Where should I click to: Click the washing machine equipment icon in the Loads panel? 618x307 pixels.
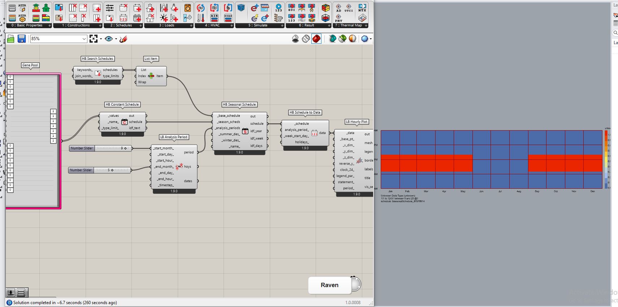coord(187,8)
